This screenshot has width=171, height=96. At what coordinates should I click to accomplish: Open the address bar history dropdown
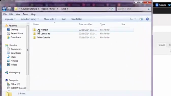tap(109, 9)
